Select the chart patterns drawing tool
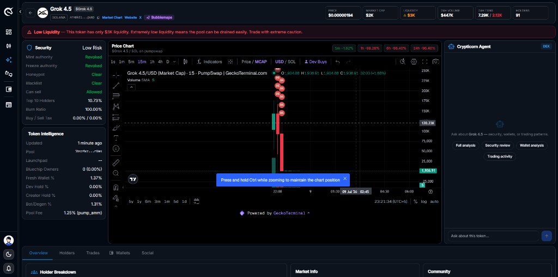The height and width of the screenshot is (277, 558). 116,106
